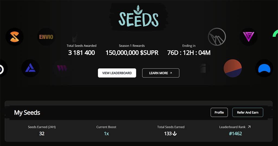
Task: Click the Leaderboard Rank label
Action: click(x=232, y=127)
